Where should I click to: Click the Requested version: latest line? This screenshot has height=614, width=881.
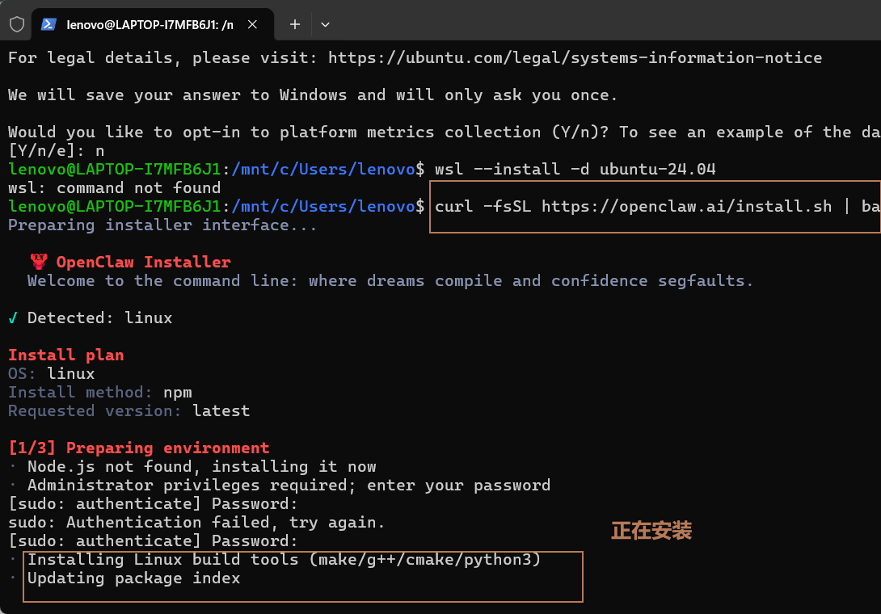point(129,411)
